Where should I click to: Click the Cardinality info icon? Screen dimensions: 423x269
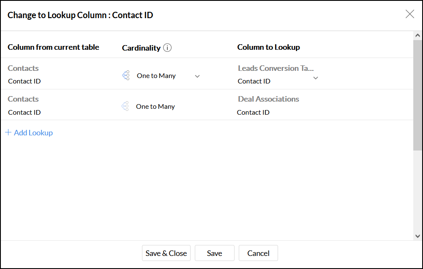point(167,48)
